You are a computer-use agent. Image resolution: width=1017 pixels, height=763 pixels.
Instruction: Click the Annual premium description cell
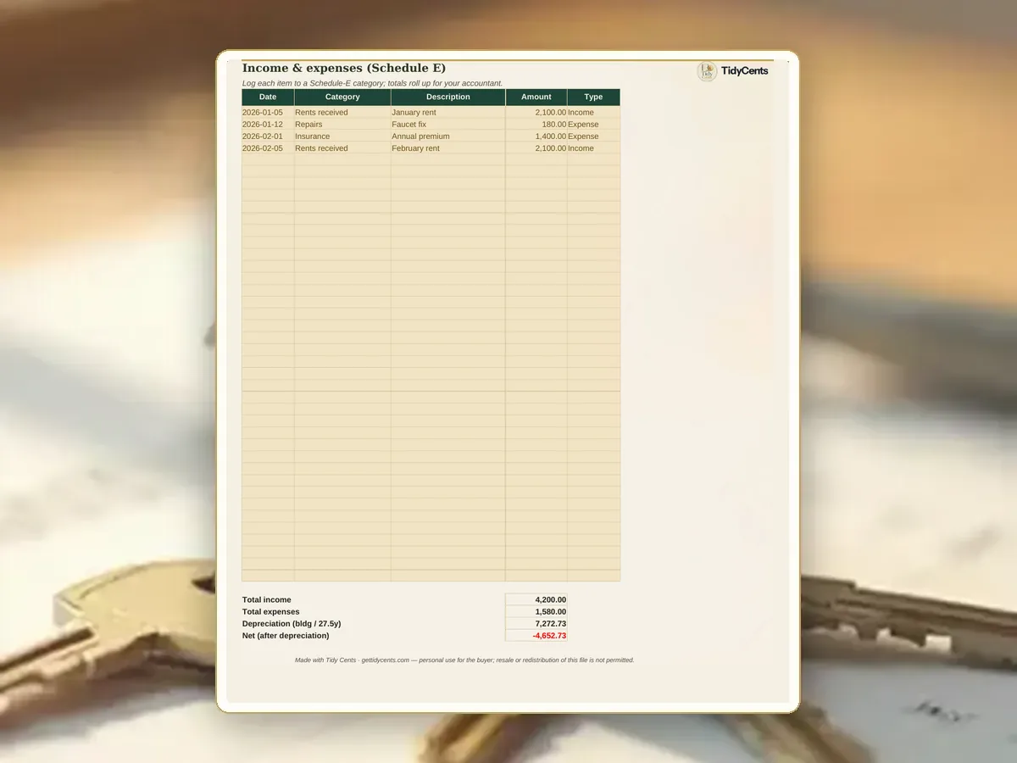tap(448, 136)
